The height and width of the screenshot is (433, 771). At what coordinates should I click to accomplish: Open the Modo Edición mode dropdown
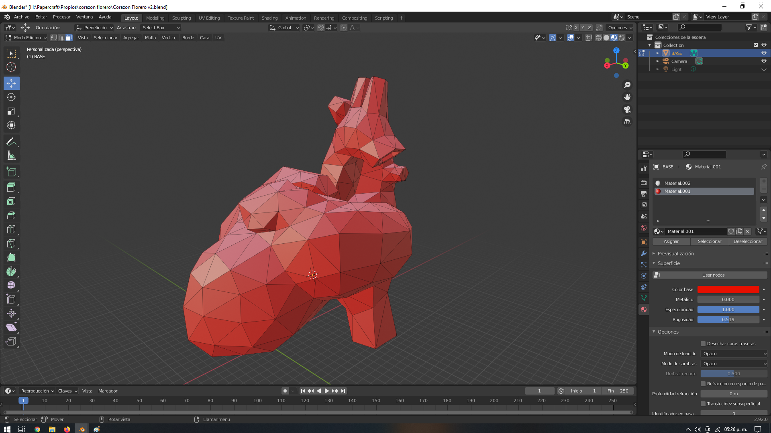pos(27,38)
